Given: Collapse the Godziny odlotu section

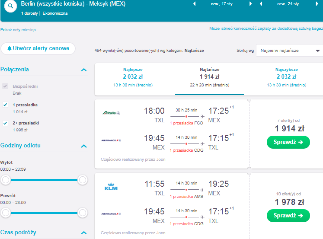Looking at the screenshot, I should (84, 146).
